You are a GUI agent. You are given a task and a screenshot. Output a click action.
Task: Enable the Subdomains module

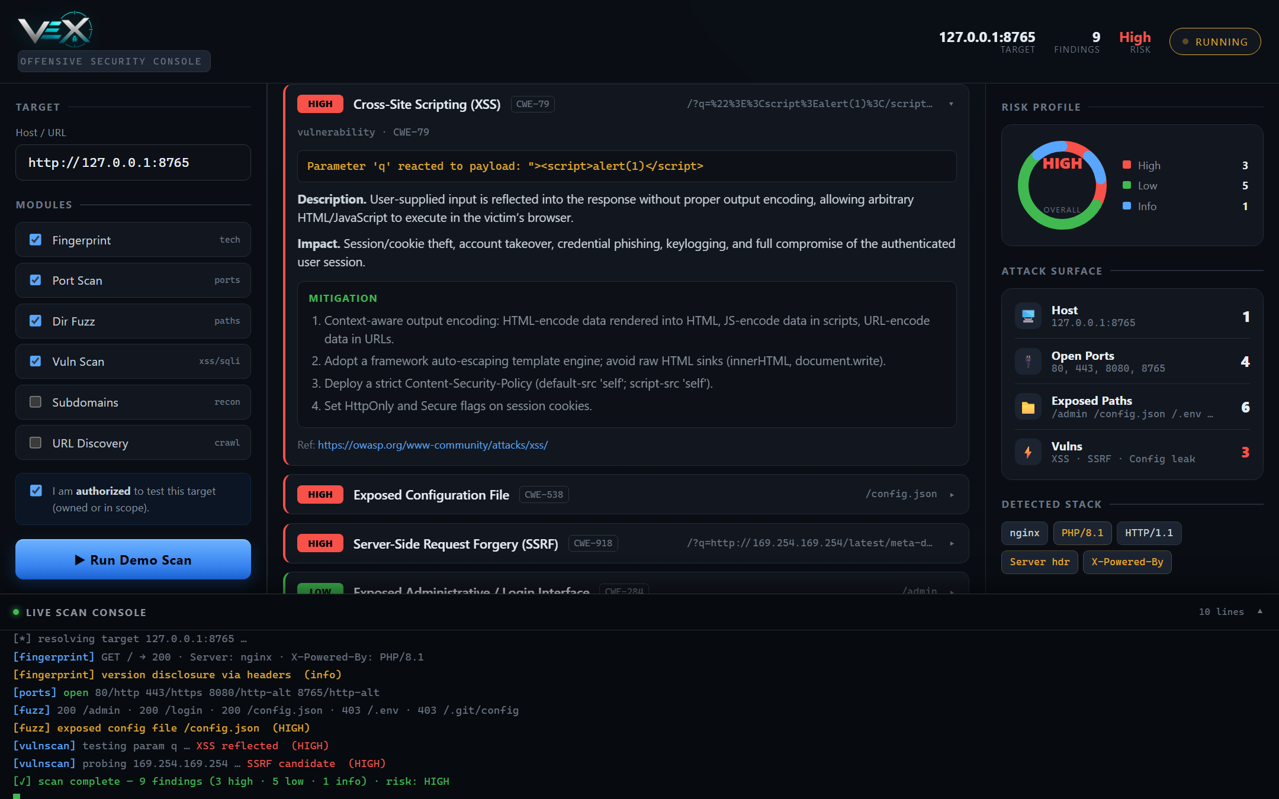coord(36,402)
